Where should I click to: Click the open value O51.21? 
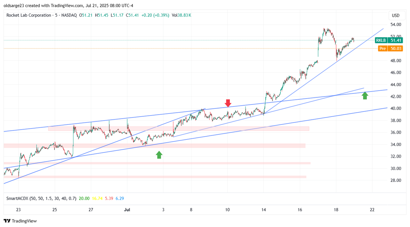(x=86, y=15)
